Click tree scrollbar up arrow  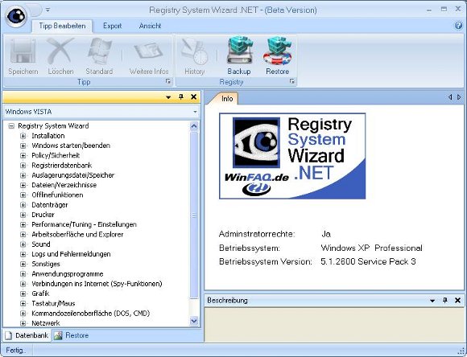[x=194, y=126]
